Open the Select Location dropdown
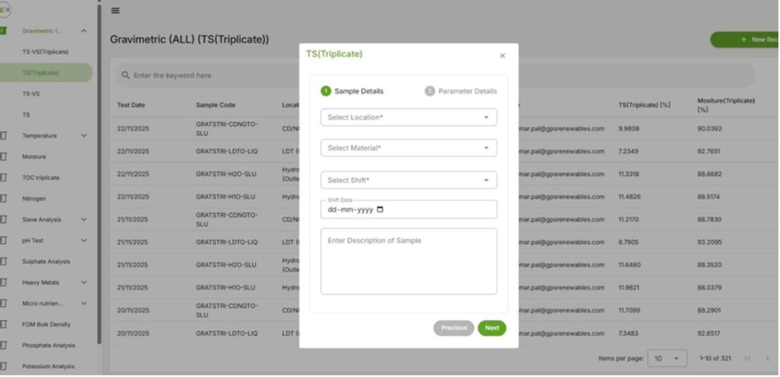This screenshot has width=780, height=377. pyautogui.click(x=408, y=117)
